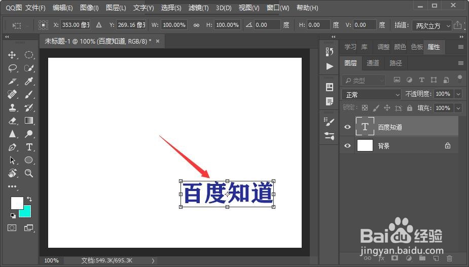
Task: Select the Eyedropper tool
Action: [x=29, y=81]
